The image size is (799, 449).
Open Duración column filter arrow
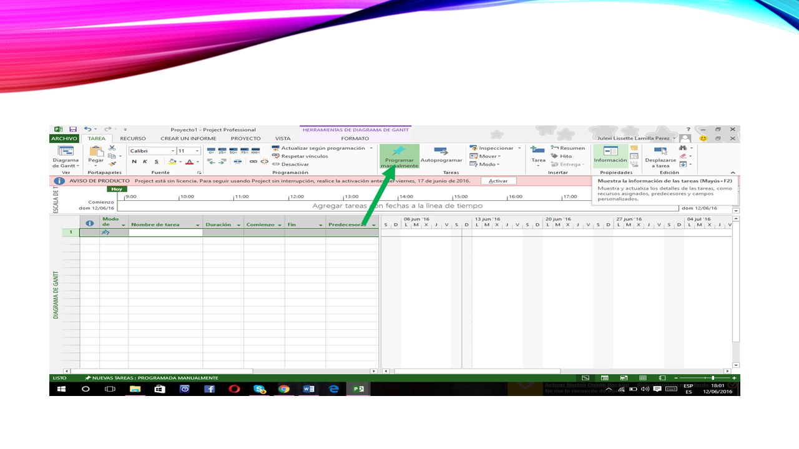click(x=238, y=225)
